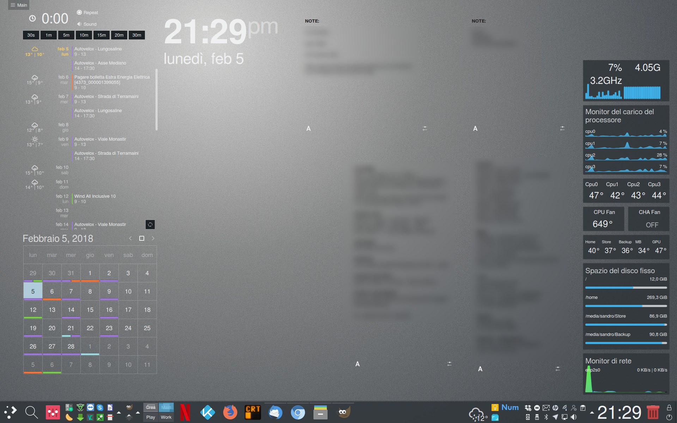Launch Kodi from the task bar

tap(208, 412)
